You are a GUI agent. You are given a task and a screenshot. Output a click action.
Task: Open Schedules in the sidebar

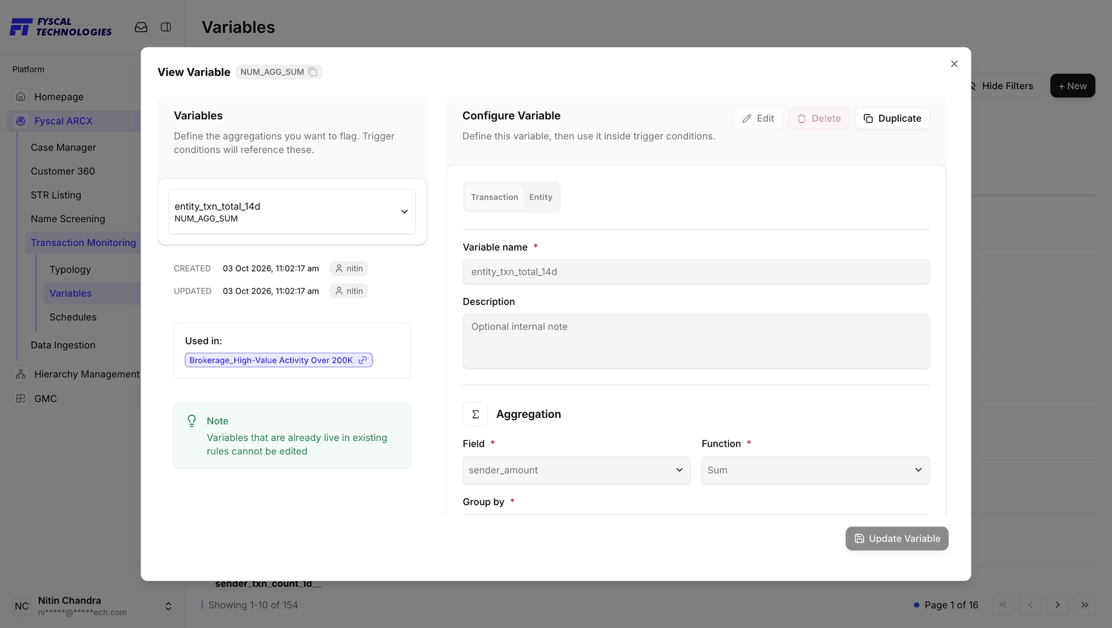click(x=73, y=317)
